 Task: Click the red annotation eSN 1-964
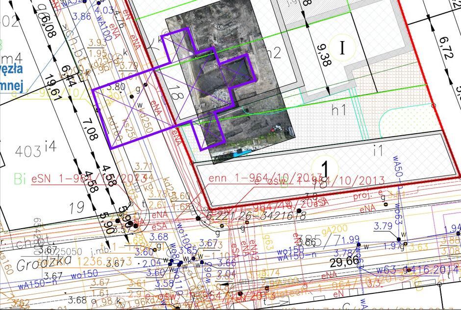click(x=59, y=178)
